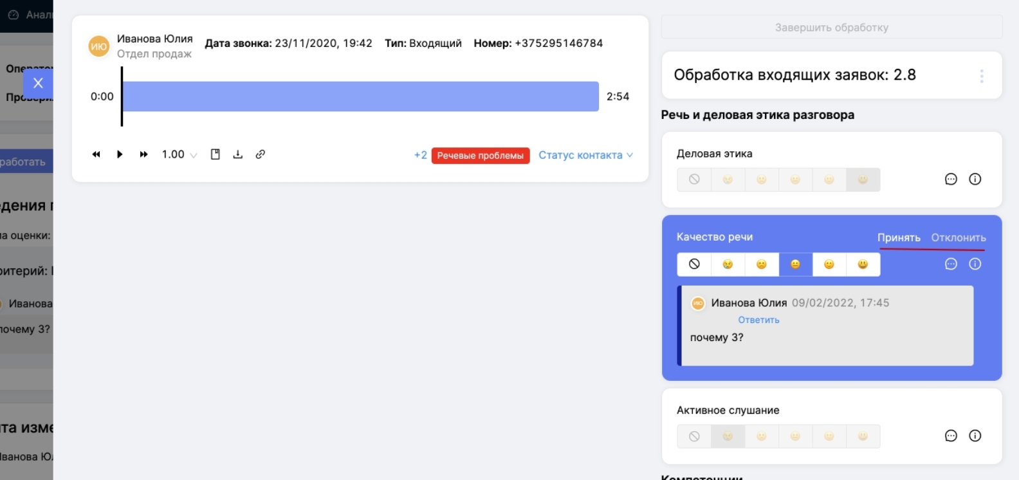The height and width of the screenshot is (480, 1019).
Task: Select the no-rating option for Качество речи
Action: click(694, 264)
